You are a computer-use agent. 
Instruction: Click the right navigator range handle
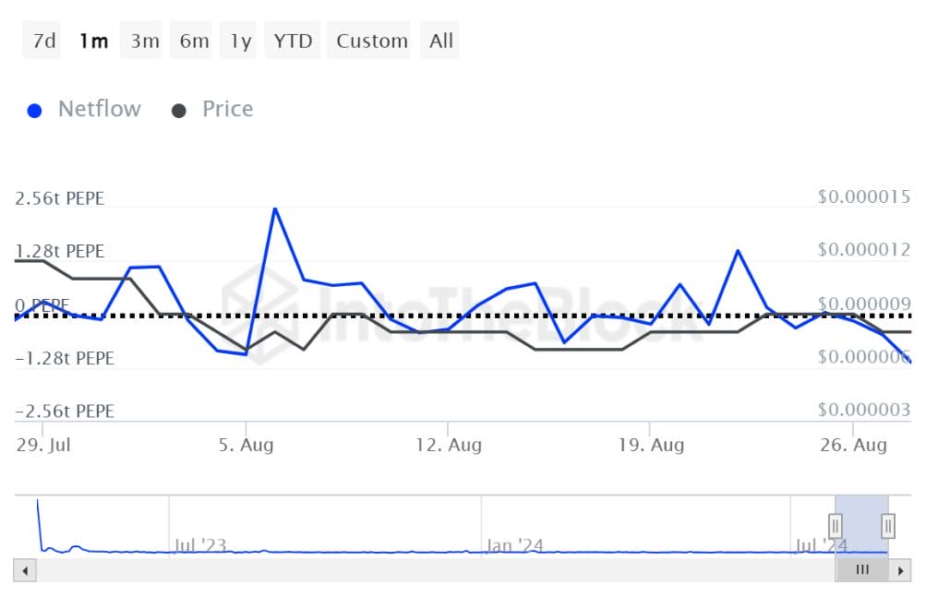887,526
